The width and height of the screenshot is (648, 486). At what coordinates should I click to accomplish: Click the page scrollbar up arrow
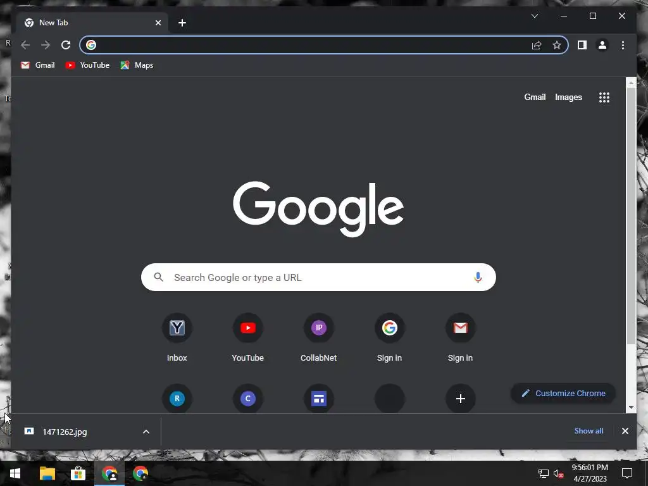coord(631,83)
